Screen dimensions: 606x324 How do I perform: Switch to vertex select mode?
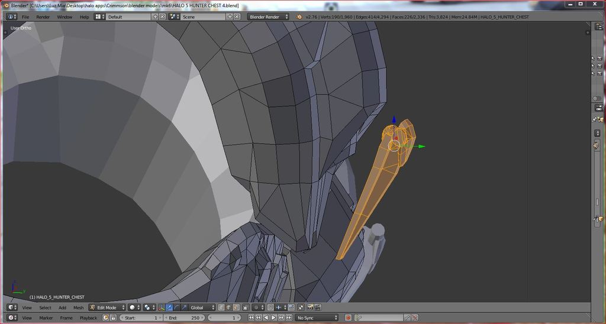(221, 307)
